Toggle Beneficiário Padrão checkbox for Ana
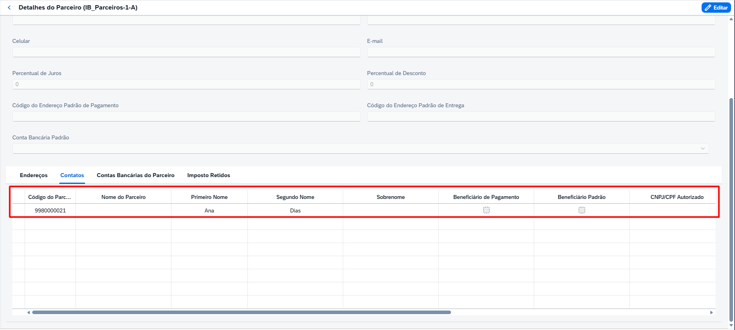 (x=582, y=210)
